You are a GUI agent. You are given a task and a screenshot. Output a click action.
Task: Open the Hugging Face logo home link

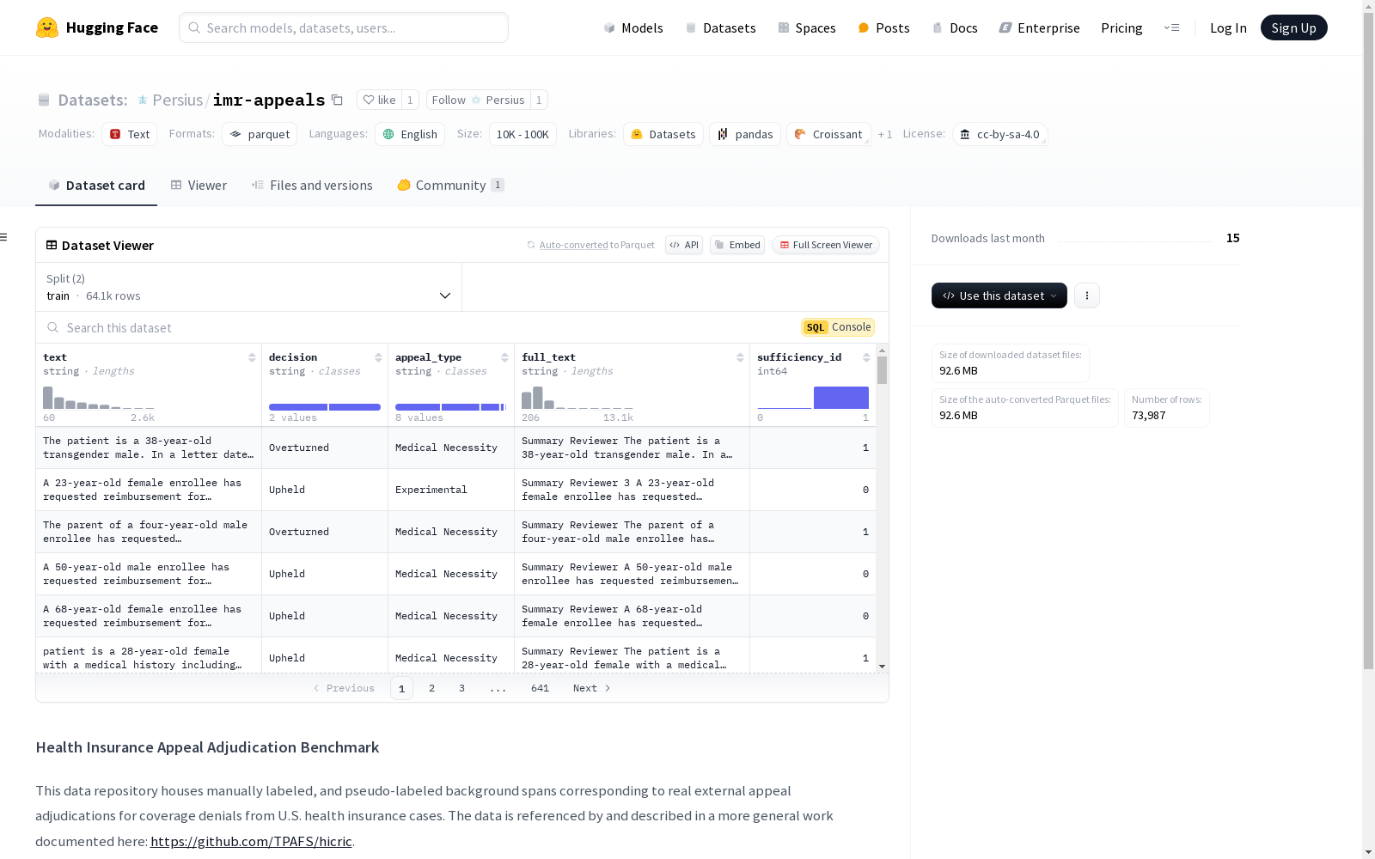click(97, 27)
